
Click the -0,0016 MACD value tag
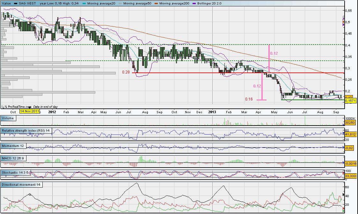351,163
